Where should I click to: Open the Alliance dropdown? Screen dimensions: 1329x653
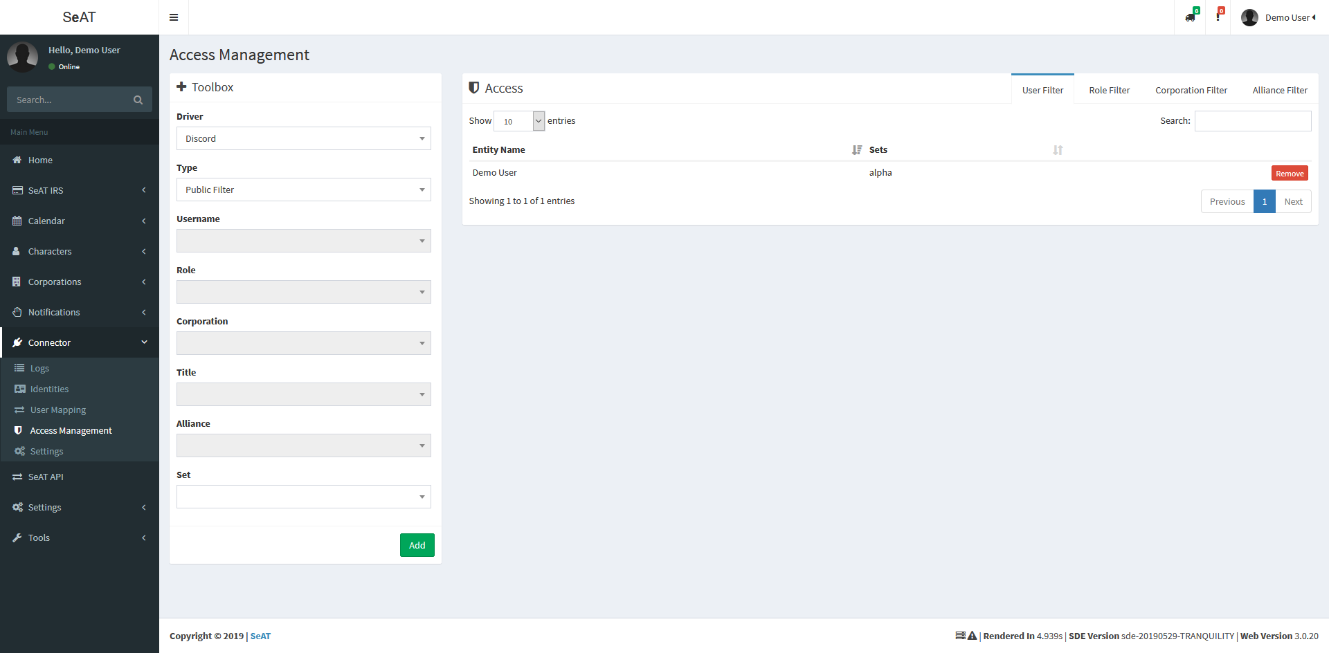(x=304, y=445)
